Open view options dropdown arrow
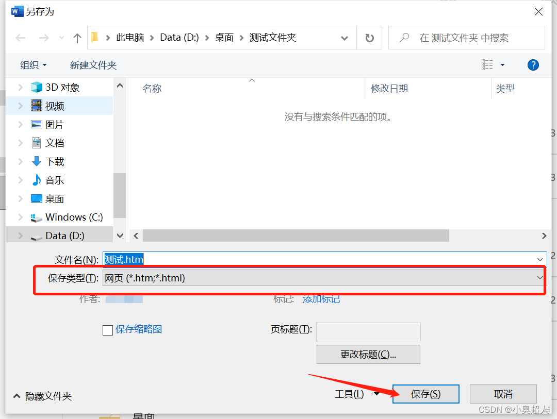This screenshot has width=557, height=419. pos(502,65)
